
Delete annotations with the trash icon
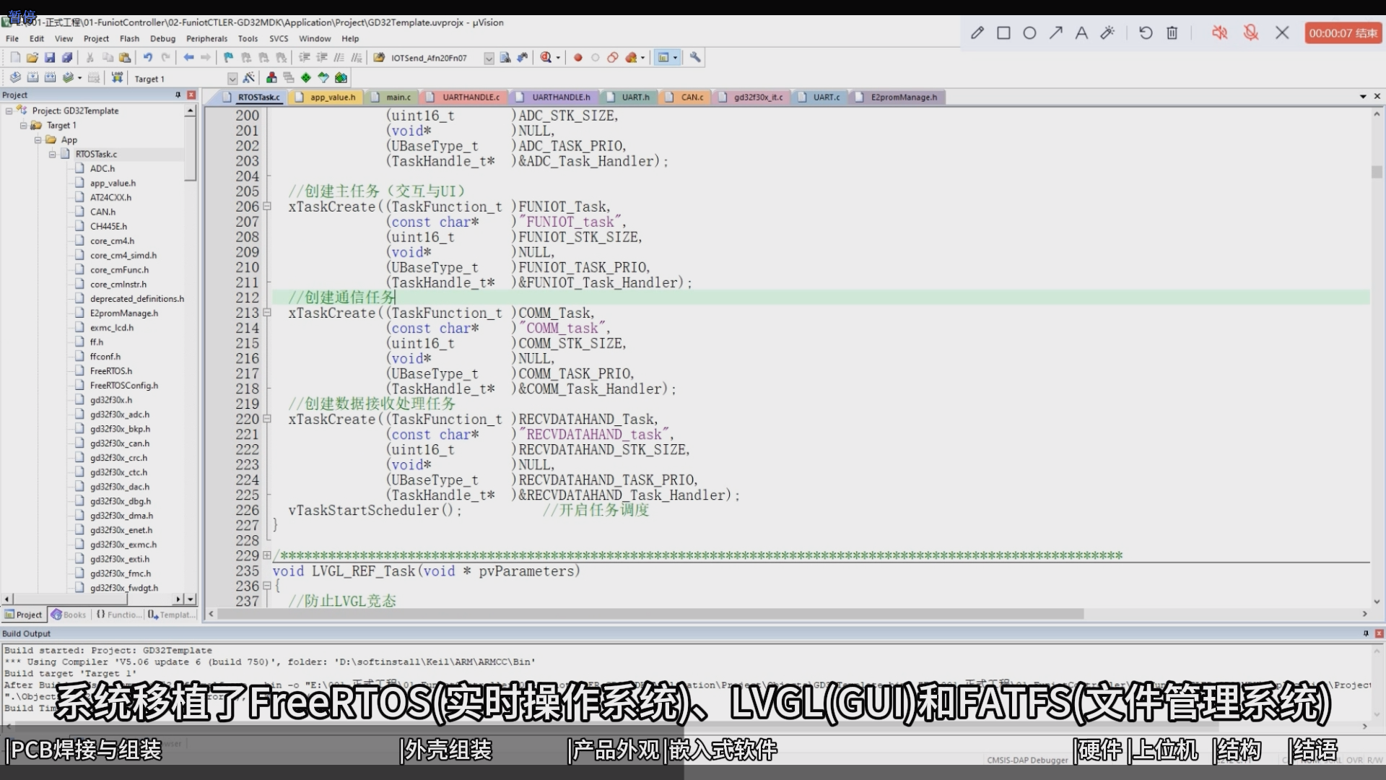[1172, 33]
